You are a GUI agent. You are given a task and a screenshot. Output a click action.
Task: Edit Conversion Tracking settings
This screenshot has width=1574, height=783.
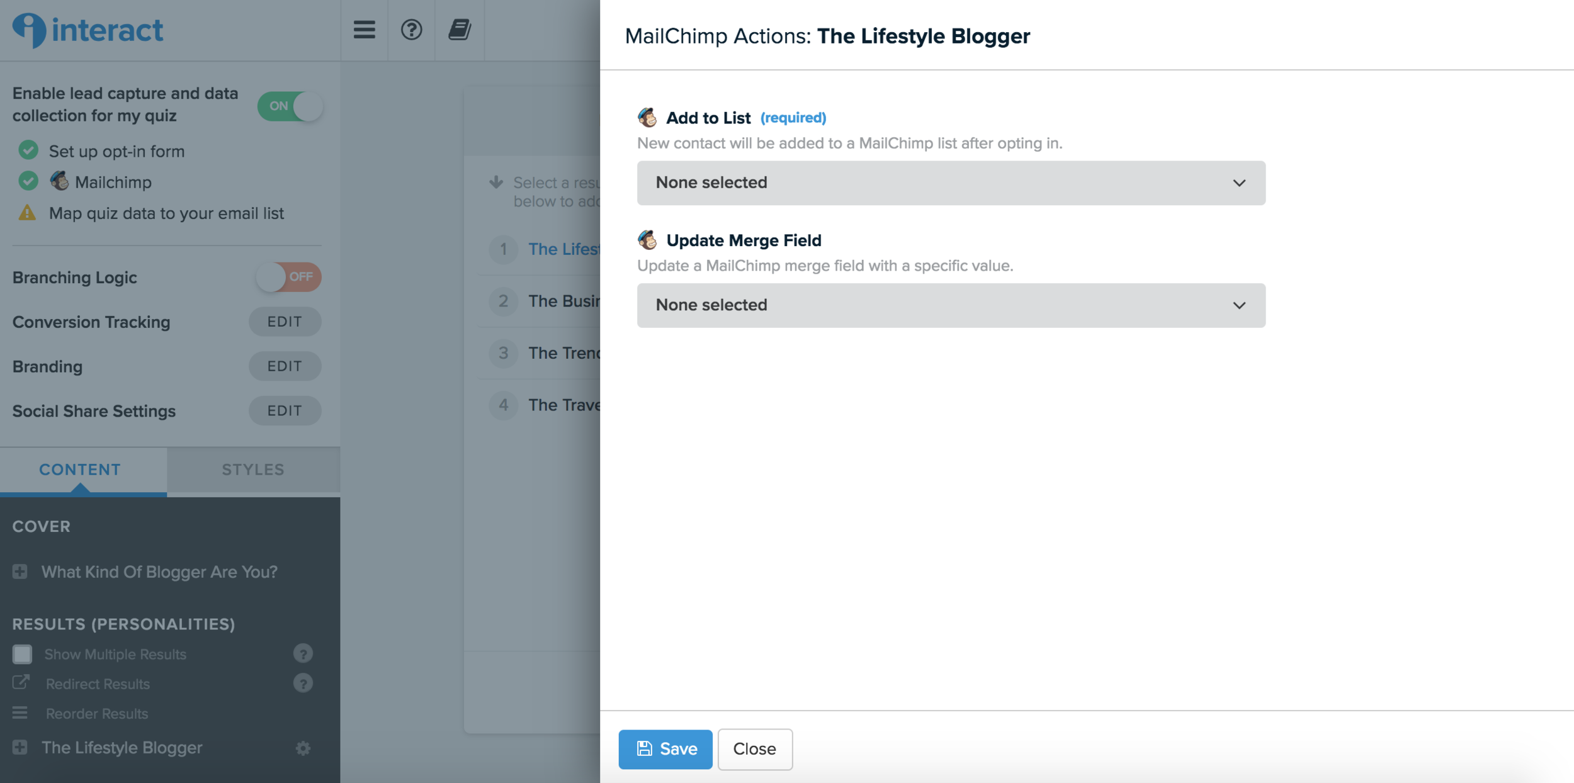pos(285,322)
